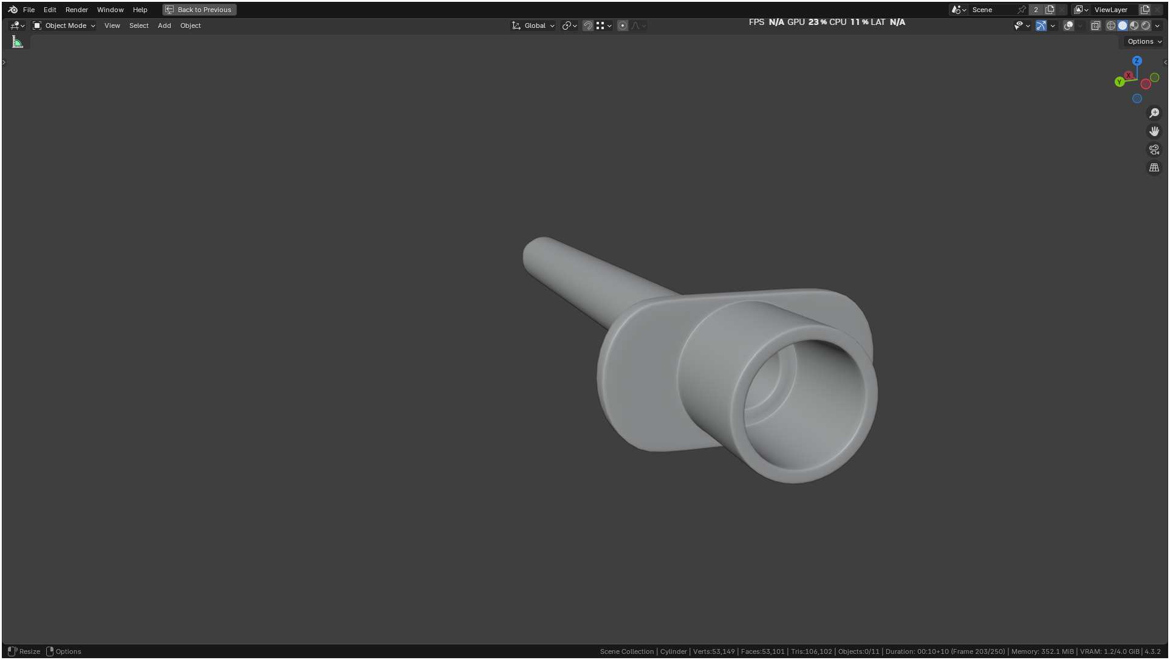Click the Memory: 352.1 MiB status entry
Image resolution: width=1170 pixels, height=660 pixels.
(1042, 651)
